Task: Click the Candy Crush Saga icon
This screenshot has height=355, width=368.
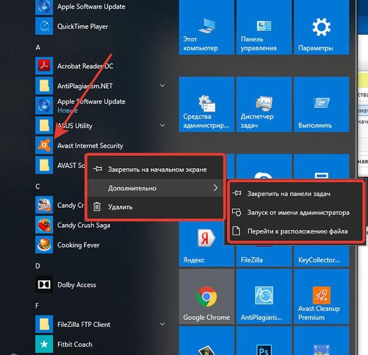Action: point(44,225)
